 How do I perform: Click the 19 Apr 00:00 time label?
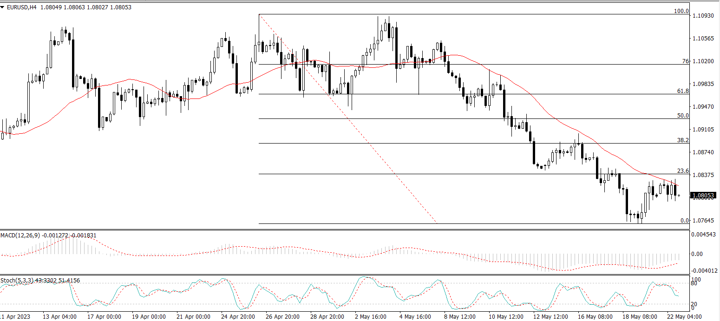[x=149, y=316]
